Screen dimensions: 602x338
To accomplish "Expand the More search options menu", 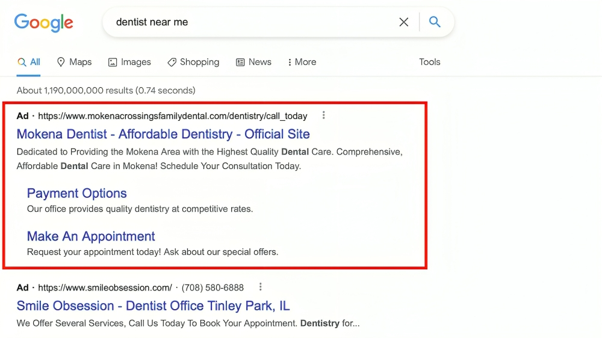I will [302, 62].
